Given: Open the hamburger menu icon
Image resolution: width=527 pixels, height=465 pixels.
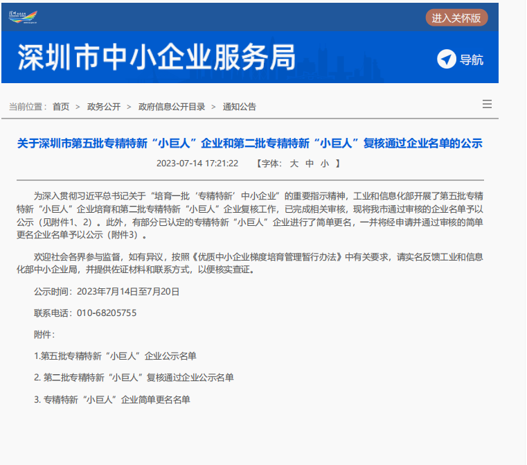Looking at the screenshot, I should (487, 105).
